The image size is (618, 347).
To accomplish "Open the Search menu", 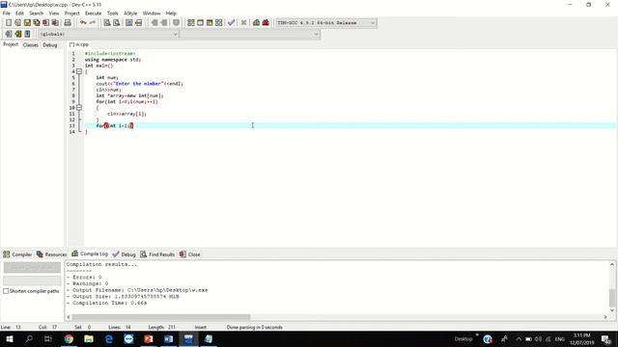I will pyautogui.click(x=37, y=13).
